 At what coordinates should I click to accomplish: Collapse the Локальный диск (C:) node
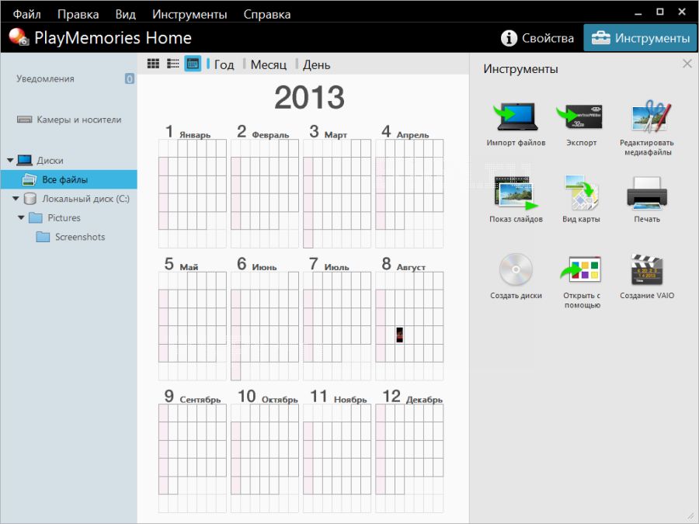[15, 199]
